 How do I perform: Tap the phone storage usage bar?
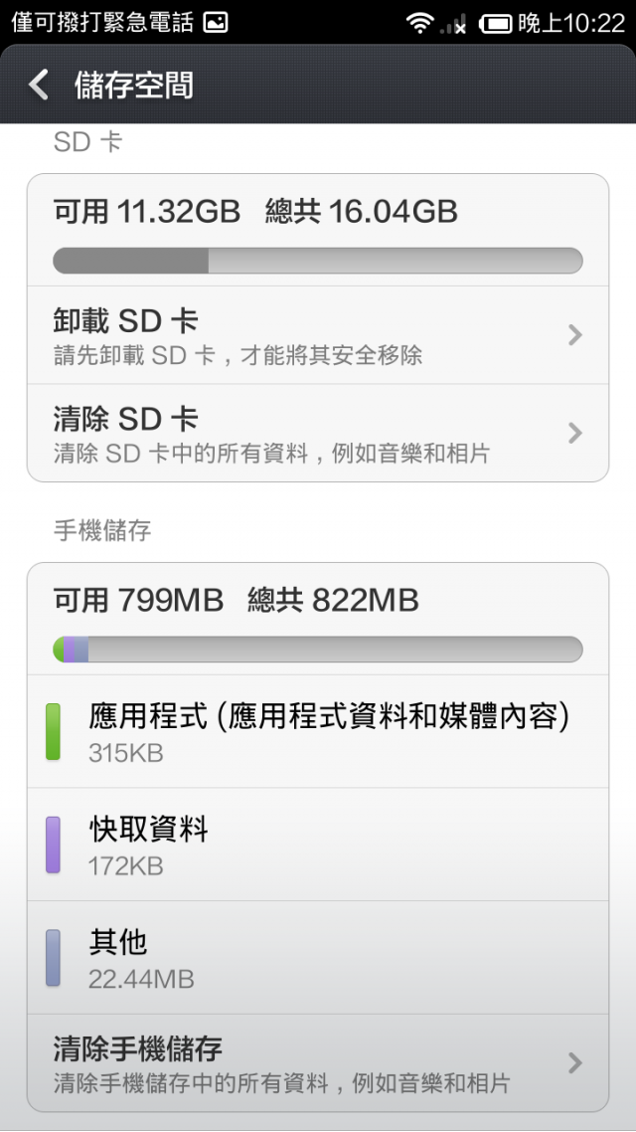pyautogui.click(x=318, y=649)
